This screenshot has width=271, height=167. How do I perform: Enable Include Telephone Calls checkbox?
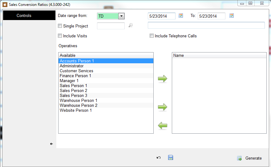tap(152, 36)
